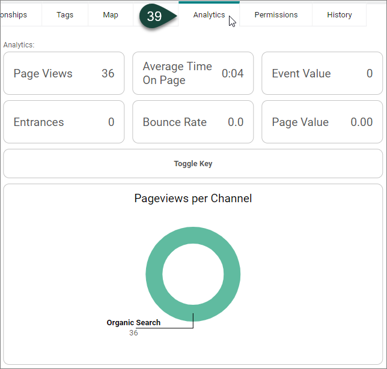Click the Page Value stat card
Viewport: 387px width, 369px height.
pyautogui.click(x=322, y=122)
